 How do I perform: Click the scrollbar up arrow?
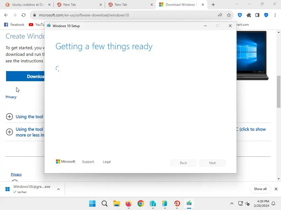point(279,32)
